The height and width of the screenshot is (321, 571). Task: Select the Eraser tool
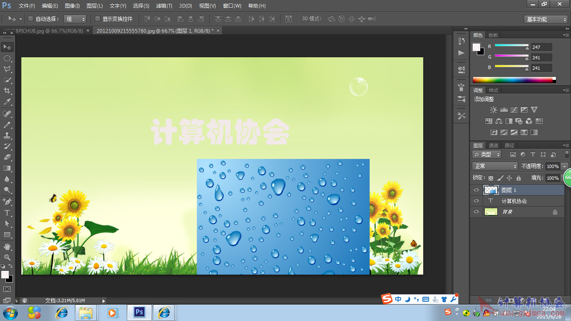(7, 157)
